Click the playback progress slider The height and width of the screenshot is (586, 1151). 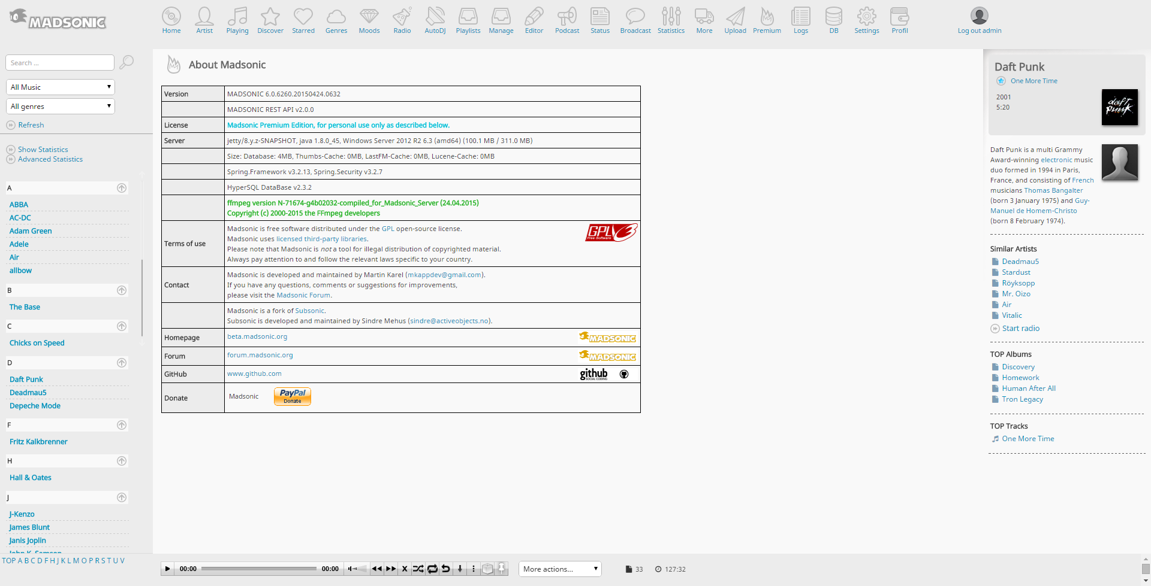(x=259, y=569)
